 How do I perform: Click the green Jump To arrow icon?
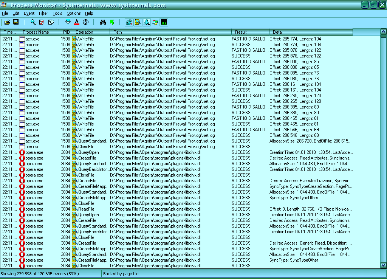[111, 22]
